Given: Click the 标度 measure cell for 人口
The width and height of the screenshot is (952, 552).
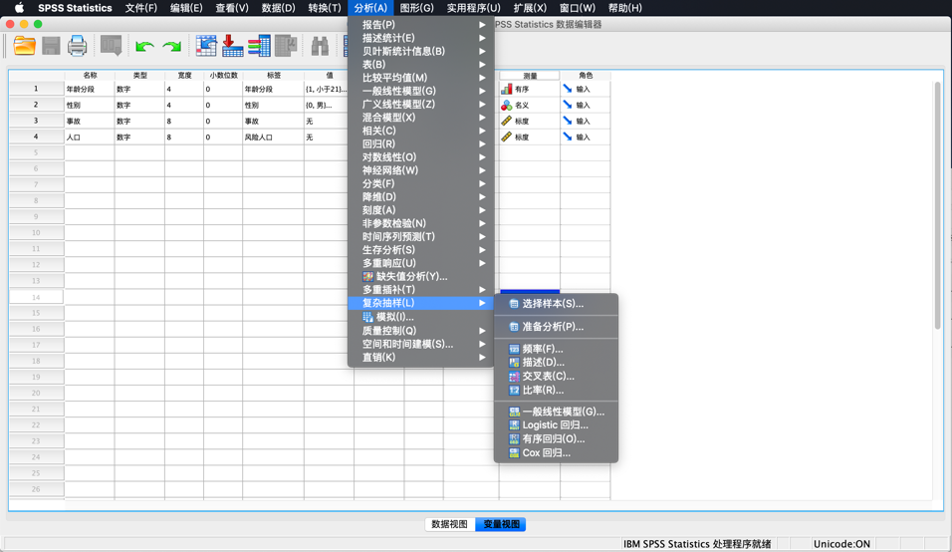Looking at the screenshot, I should point(530,138).
